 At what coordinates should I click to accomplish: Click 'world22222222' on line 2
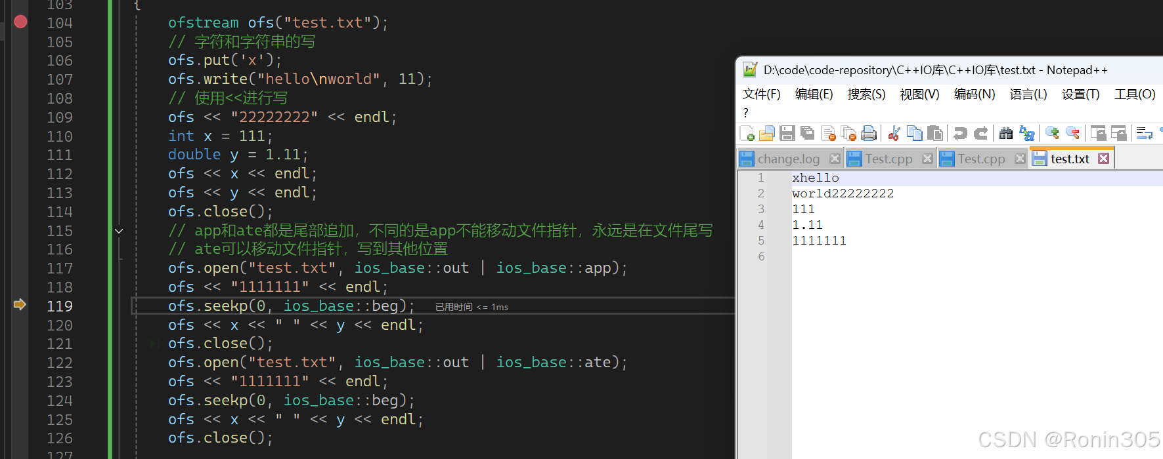[843, 193]
